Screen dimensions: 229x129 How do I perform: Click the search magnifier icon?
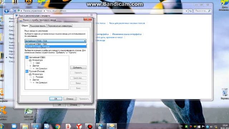tap(209, 11)
